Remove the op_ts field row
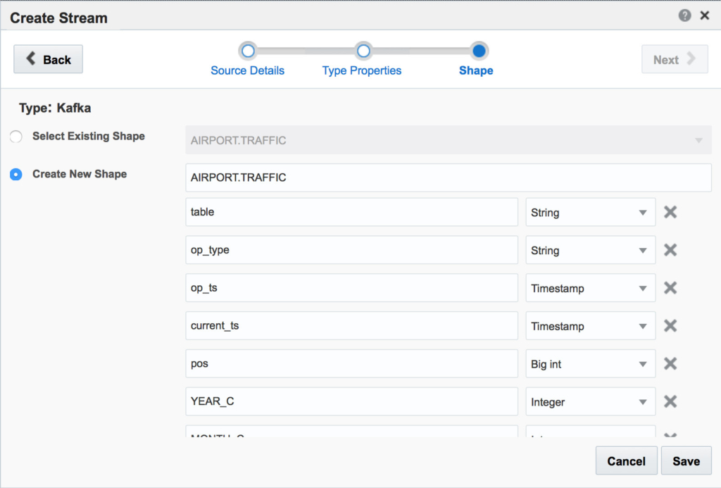This screenshot has width=721, height=488. click(x=670, y=288)
